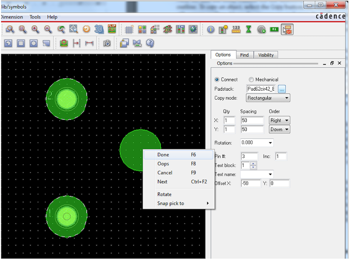
Task: Open the X Order Right dropdown
Action: tap(279, 121)
